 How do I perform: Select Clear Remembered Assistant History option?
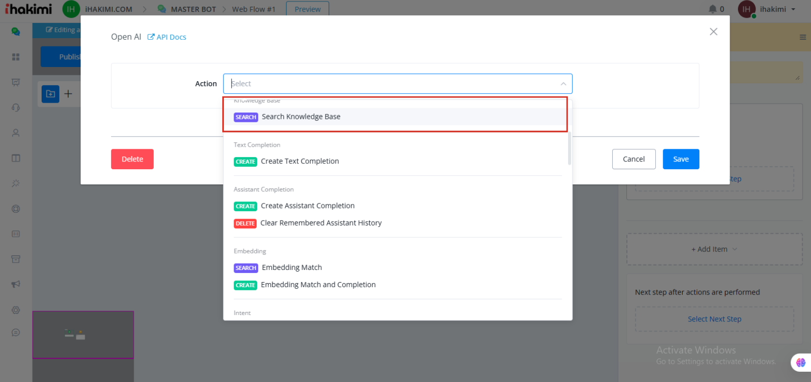pos(321,223)
